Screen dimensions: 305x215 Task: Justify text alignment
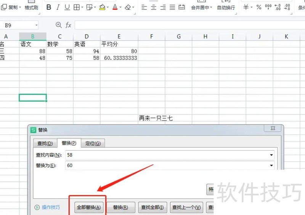pos(172,7)
